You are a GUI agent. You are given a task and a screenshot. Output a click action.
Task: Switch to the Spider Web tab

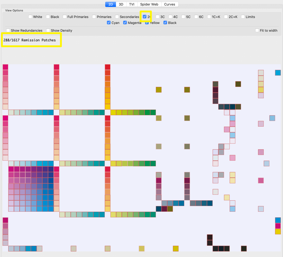[149, 4]
